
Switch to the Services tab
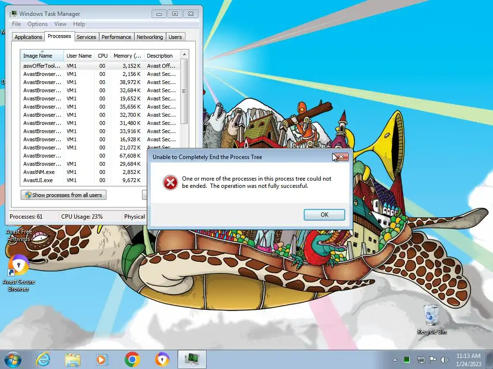(x=87, y=37)
